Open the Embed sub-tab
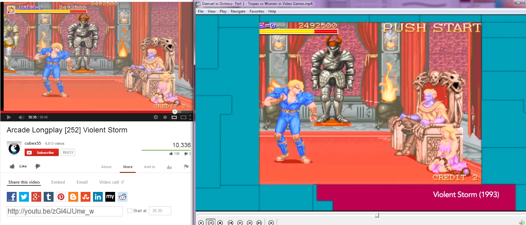Viewport: 526px width, 225px height. pos(58,182)
